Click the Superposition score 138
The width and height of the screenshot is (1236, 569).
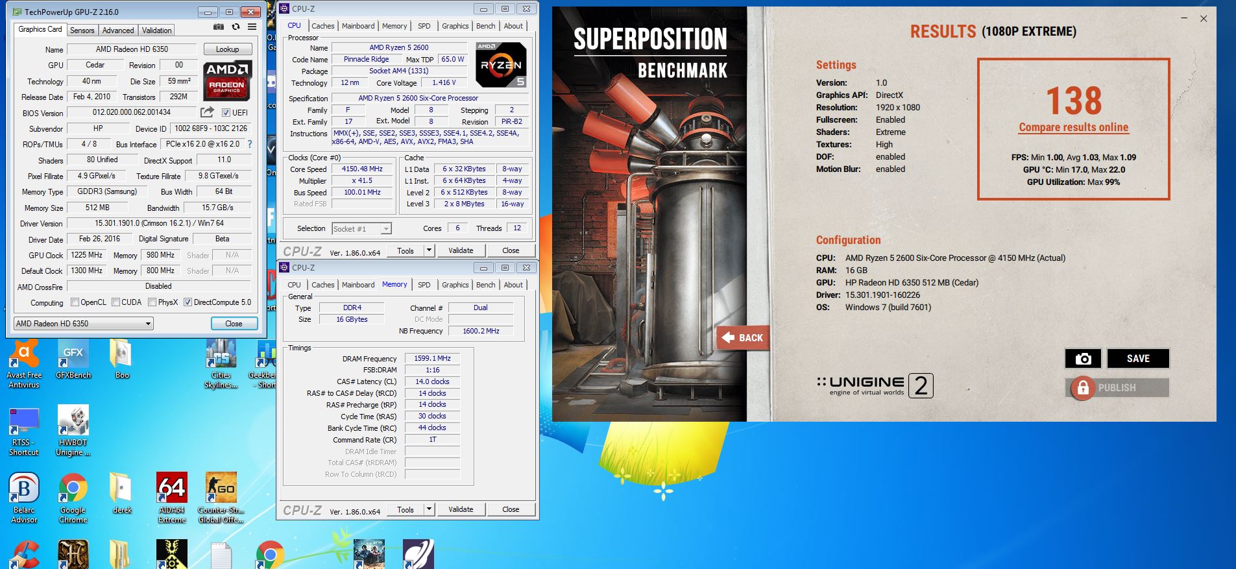[1074, 101]
